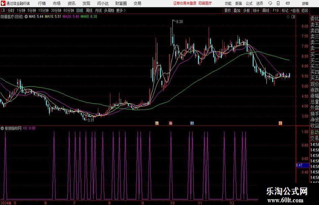Click the 证券交易未登录 login link

pyautogui.click(x=185, y=3)
